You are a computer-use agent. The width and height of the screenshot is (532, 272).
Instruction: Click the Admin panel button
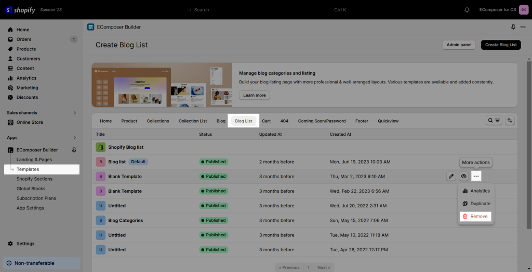click(x=459, y=45)
